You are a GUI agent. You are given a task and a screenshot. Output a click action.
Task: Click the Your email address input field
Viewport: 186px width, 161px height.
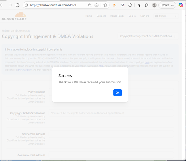point(111,134)
